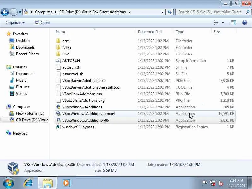The image size is (252, 189).
Task: Select VBoxLinuxAdditions.run file
Action: pyautogui.click(x=82, y=94)
